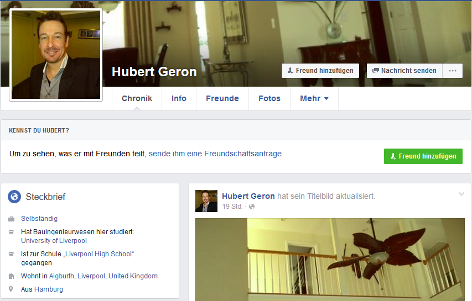Open the Fotos tab

pos(269,98)
